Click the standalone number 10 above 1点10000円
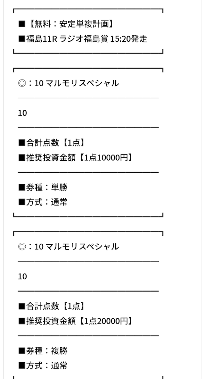 pyautogui.click(x=22, y=113)
